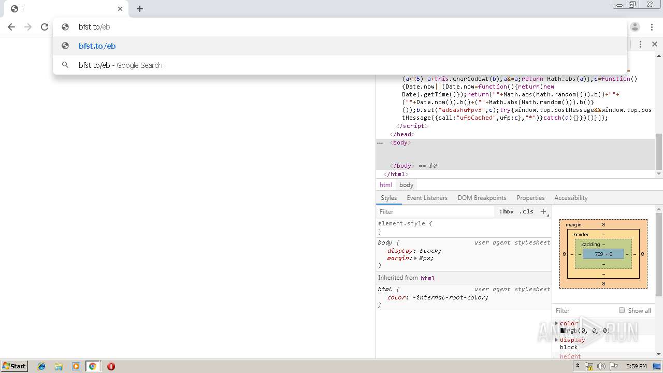The image size is (663, 373).
Task: Expand the computed color property
Action: click(x=557, y=323)
